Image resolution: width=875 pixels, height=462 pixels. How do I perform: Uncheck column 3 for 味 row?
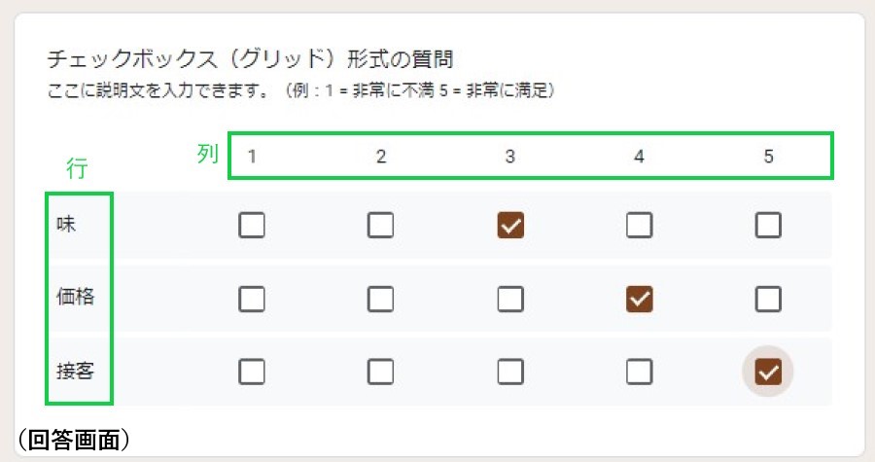(510, 226)
